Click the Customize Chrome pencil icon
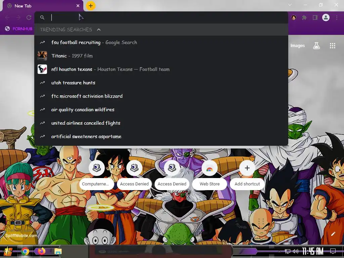This screenshot has height=258, width=344. pos(333,234)
